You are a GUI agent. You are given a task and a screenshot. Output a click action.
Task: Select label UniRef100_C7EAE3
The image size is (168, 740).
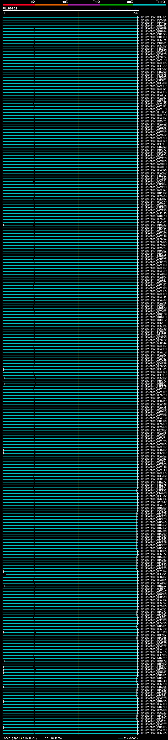pos(154,77)
